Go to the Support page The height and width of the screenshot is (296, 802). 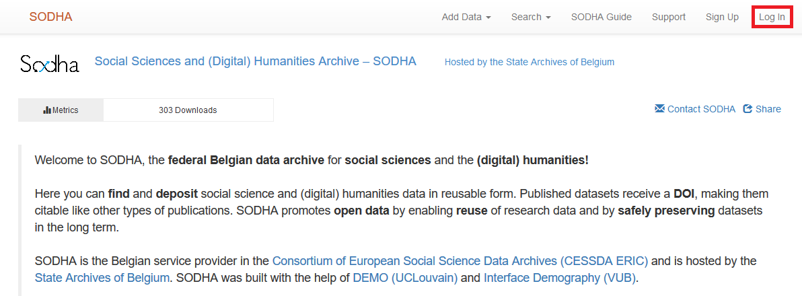[669, 17]
